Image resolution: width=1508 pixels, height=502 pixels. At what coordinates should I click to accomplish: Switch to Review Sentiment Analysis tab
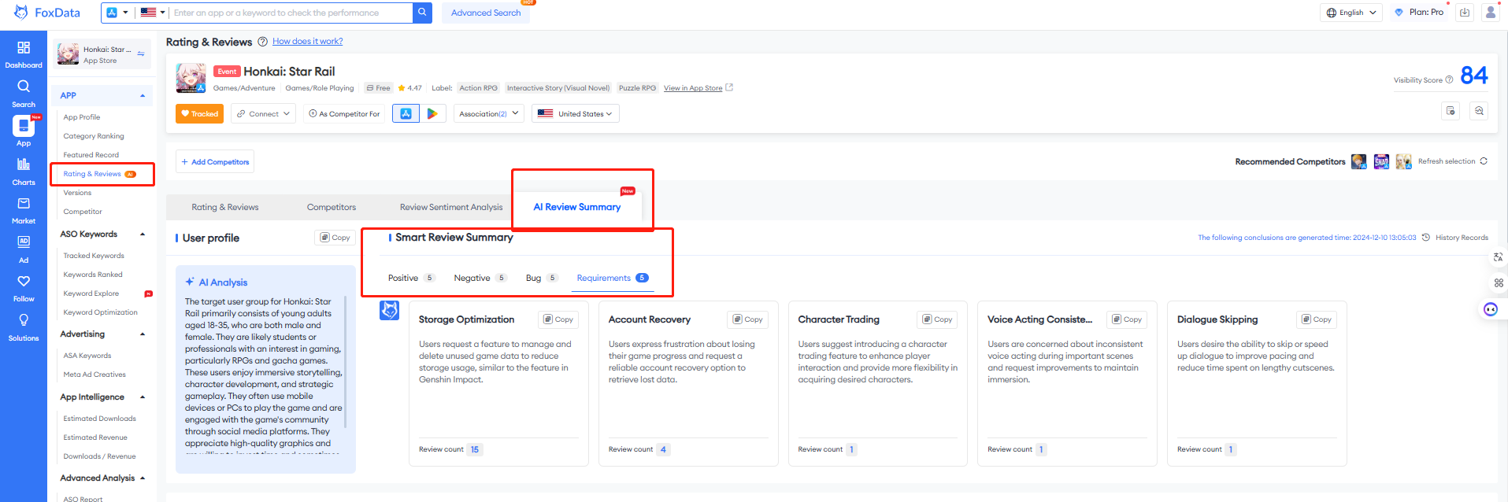[x=451, y=208]
